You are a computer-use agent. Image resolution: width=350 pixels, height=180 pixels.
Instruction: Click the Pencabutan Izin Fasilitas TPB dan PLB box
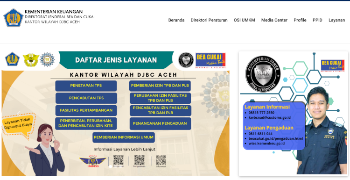point(160,110)
